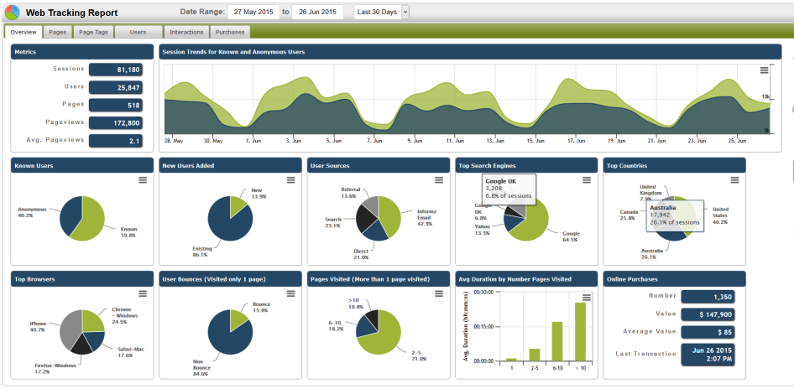Open the Top Countries chart menu icon
Screen dimensions: 794x389
click(x=734, y=180)
